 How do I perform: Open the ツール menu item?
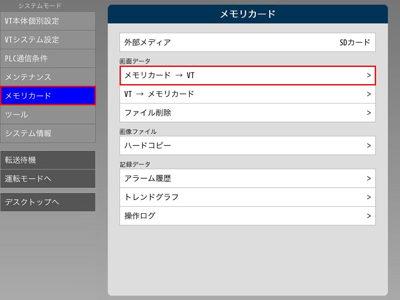48,114
